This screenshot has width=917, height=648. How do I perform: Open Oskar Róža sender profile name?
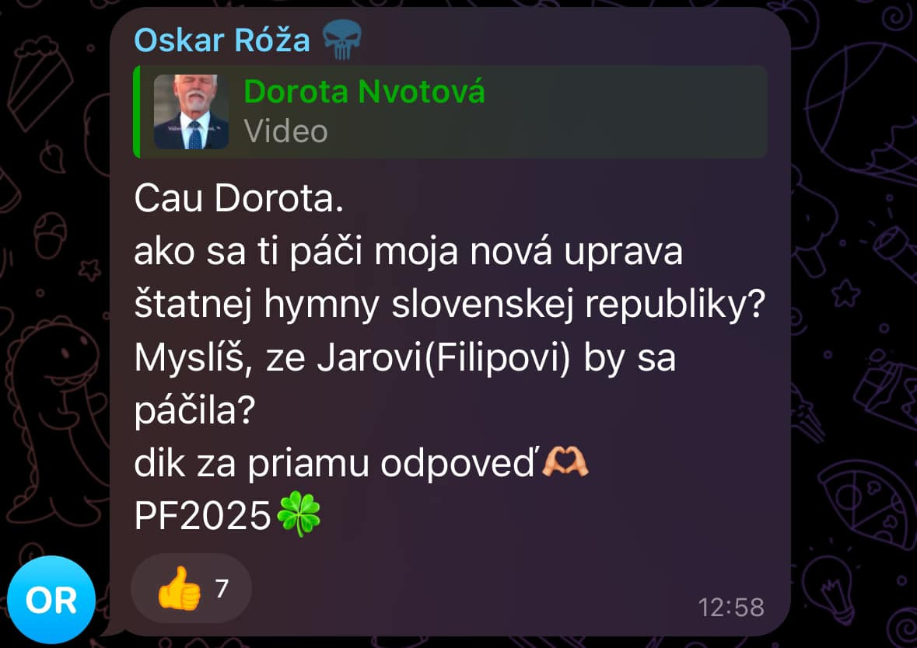(x=222, y=40)
